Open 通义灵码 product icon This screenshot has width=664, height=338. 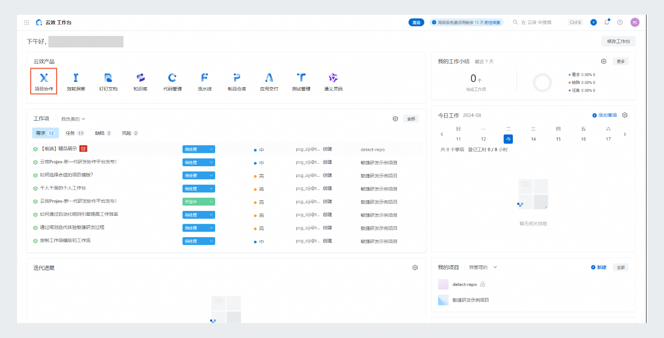tap(333, 82)
